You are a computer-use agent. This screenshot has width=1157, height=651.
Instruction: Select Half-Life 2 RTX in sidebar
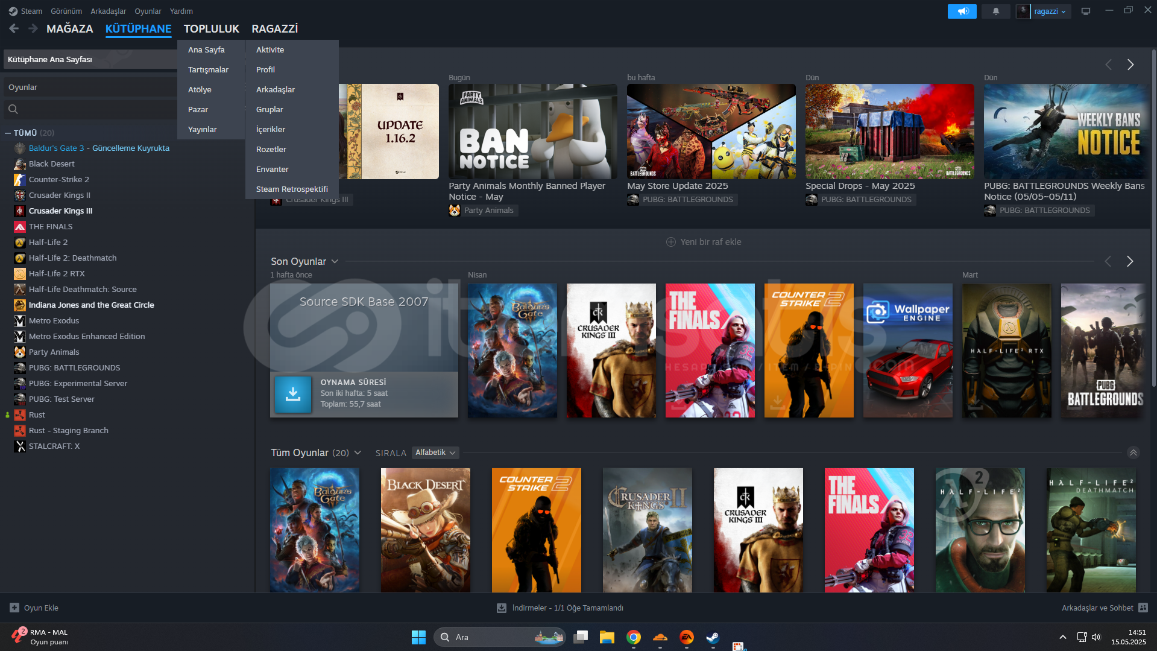(57, 273)
